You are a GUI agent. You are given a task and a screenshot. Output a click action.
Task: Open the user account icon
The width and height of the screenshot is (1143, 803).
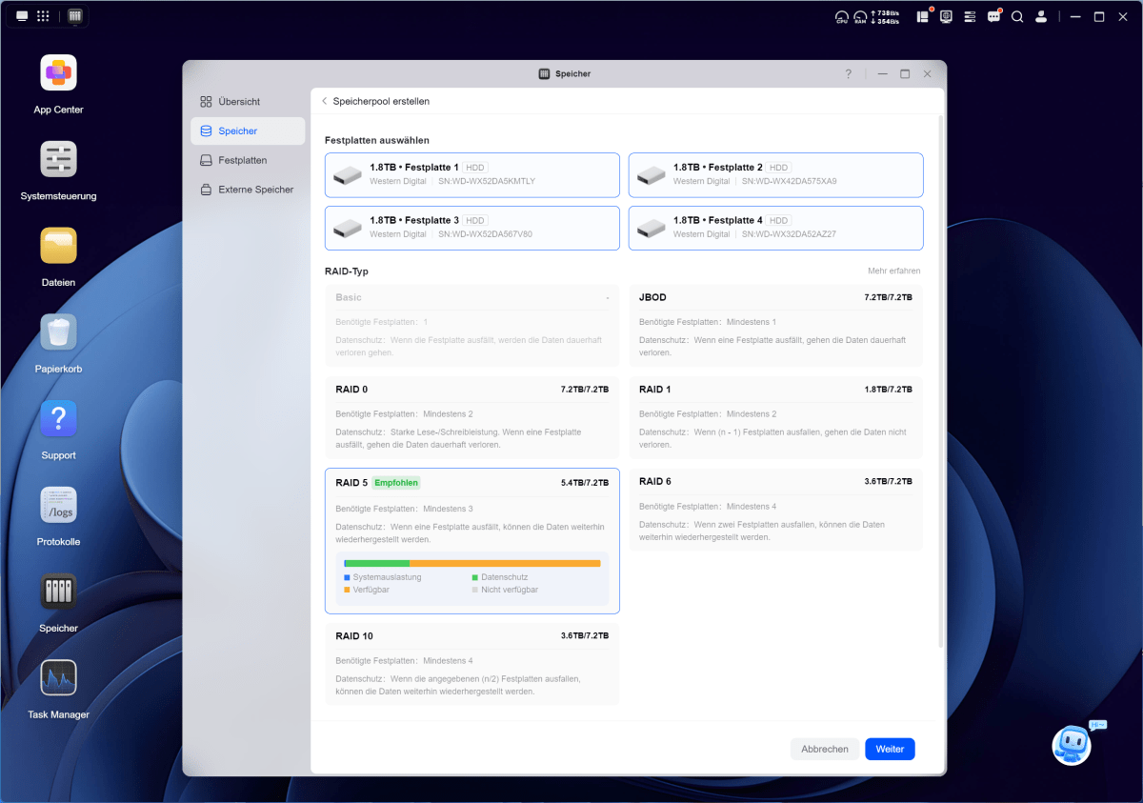[x=1041, y=16]
